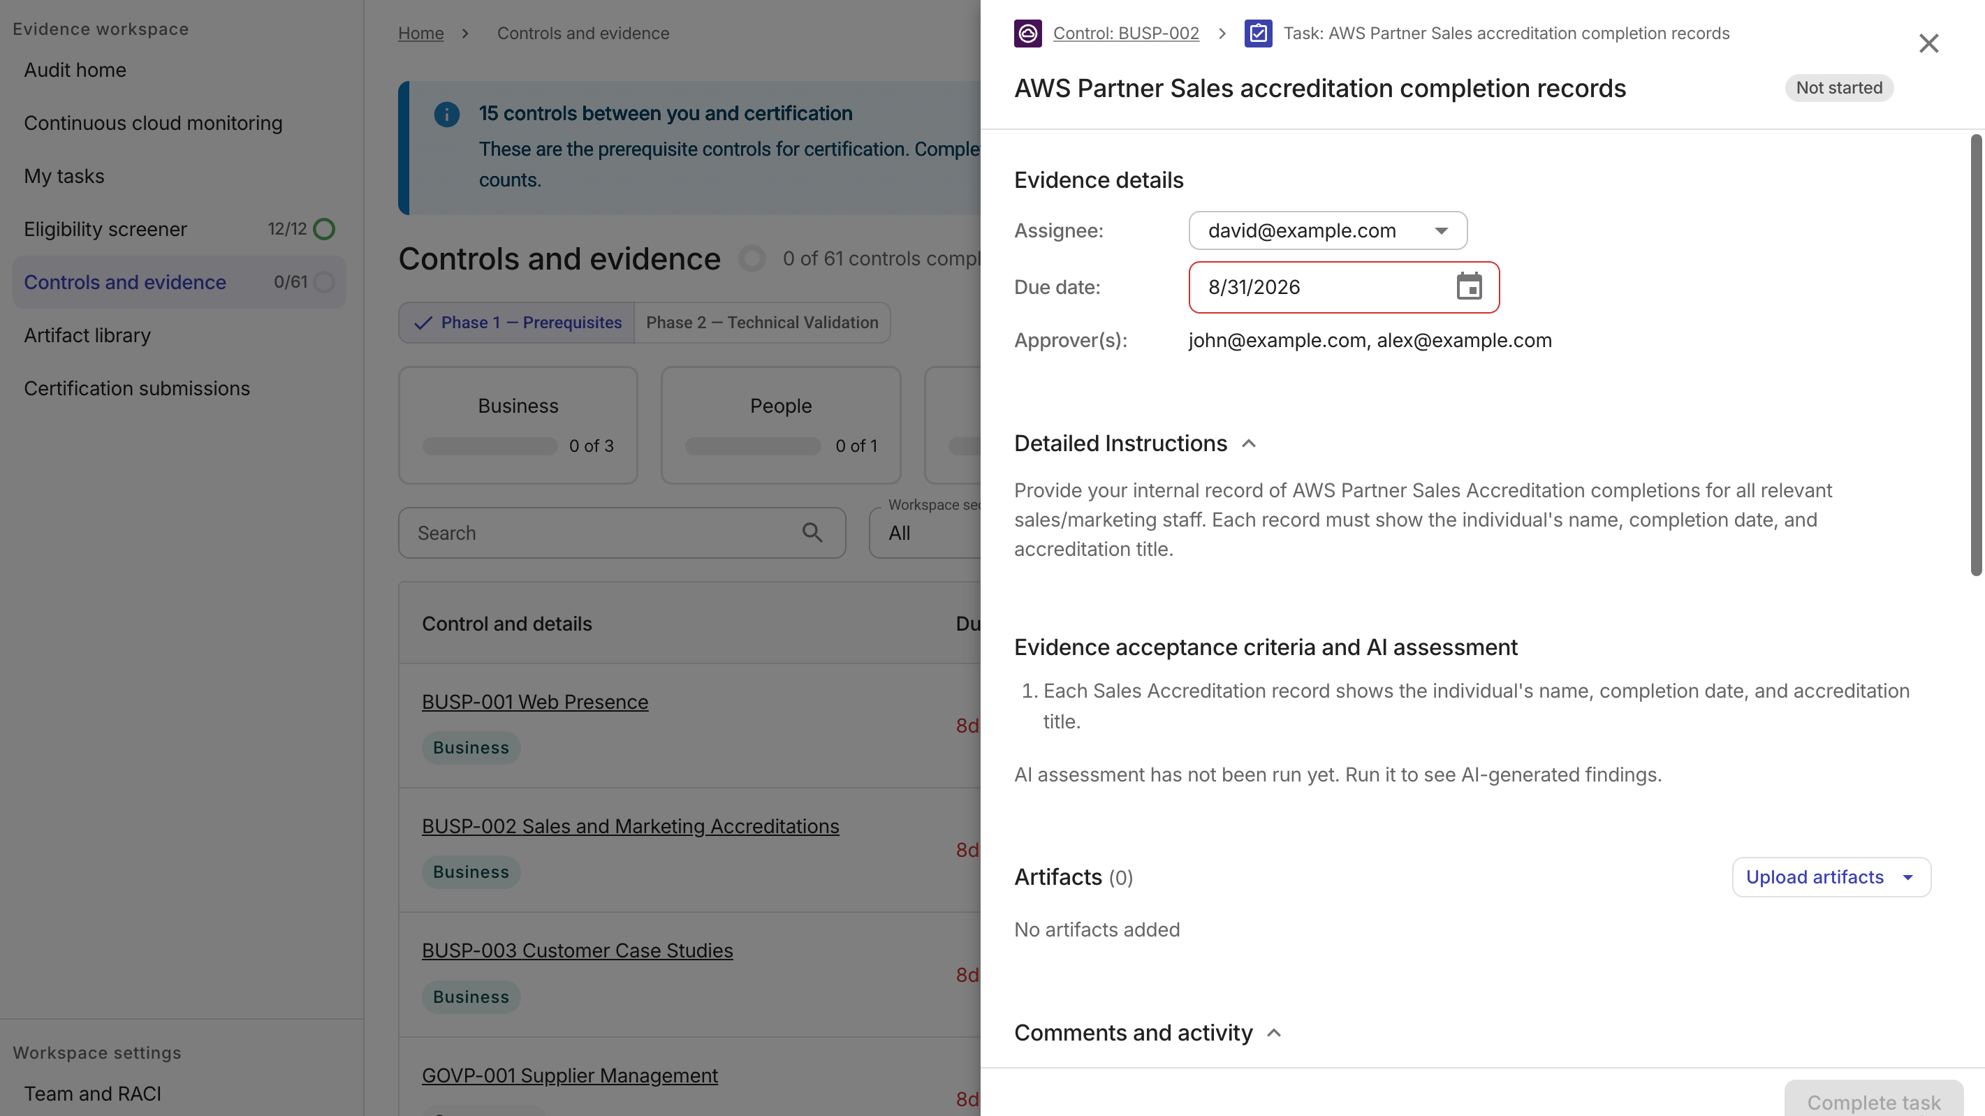Close the task detail panel
The width and height of the screenshot is (1985, 1116).
pyautogui.click(x=1928, y=43)
